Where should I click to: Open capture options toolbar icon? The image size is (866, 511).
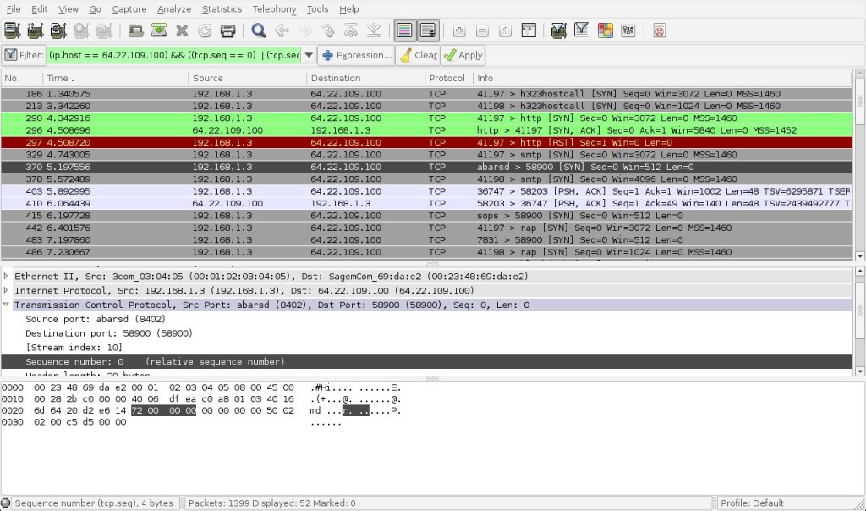pos(36,30)
